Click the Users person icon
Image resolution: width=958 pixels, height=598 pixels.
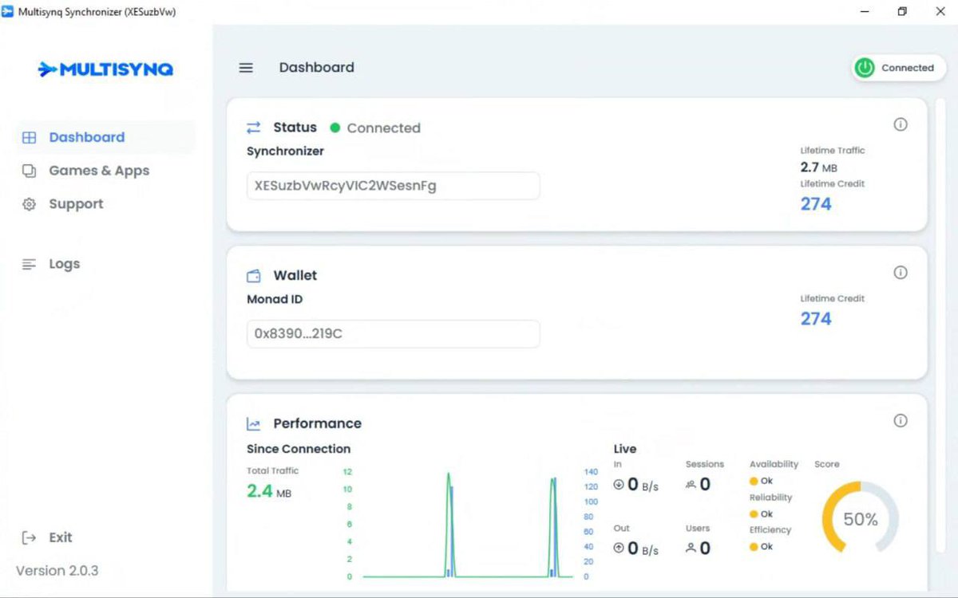click(x=691, y=548)
